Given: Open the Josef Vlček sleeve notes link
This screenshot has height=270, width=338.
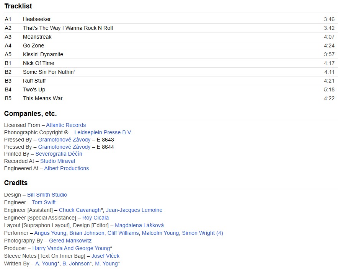Looking at the screenshot, I should pyautogui.click(x=105, y=256).
